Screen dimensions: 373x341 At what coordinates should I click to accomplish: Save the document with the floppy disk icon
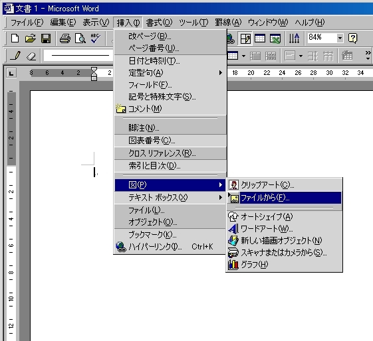[x=46, y=38]
